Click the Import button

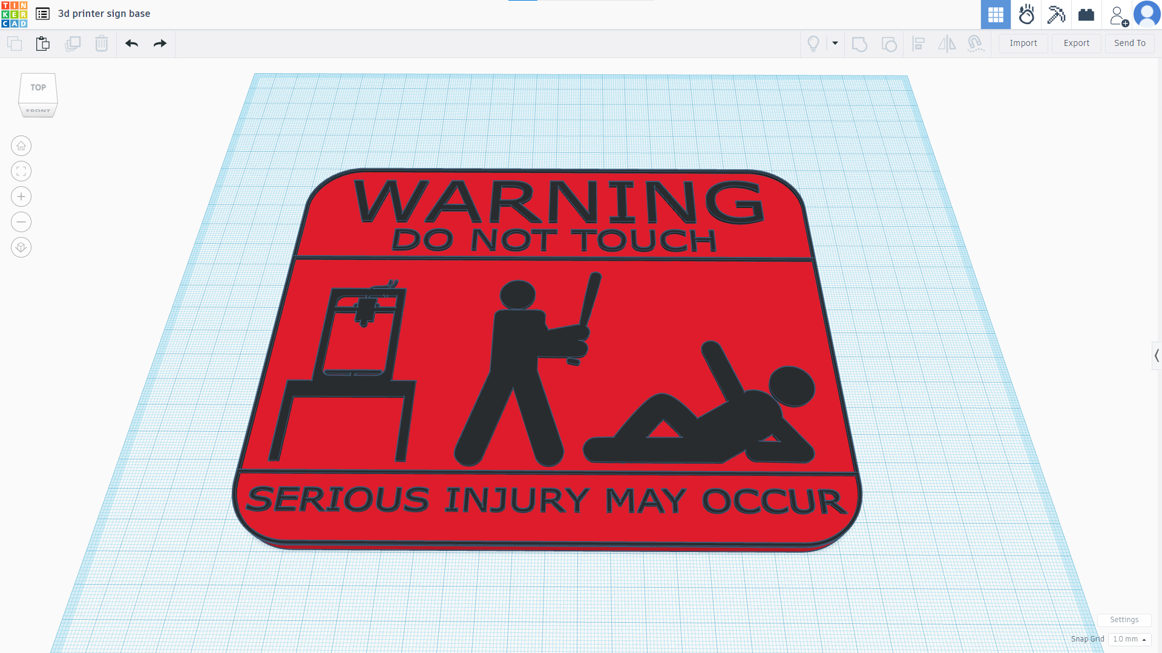[x=1023, y=44]
